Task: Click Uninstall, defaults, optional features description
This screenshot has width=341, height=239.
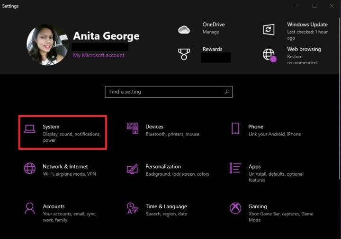Action: tap(276, 177)
